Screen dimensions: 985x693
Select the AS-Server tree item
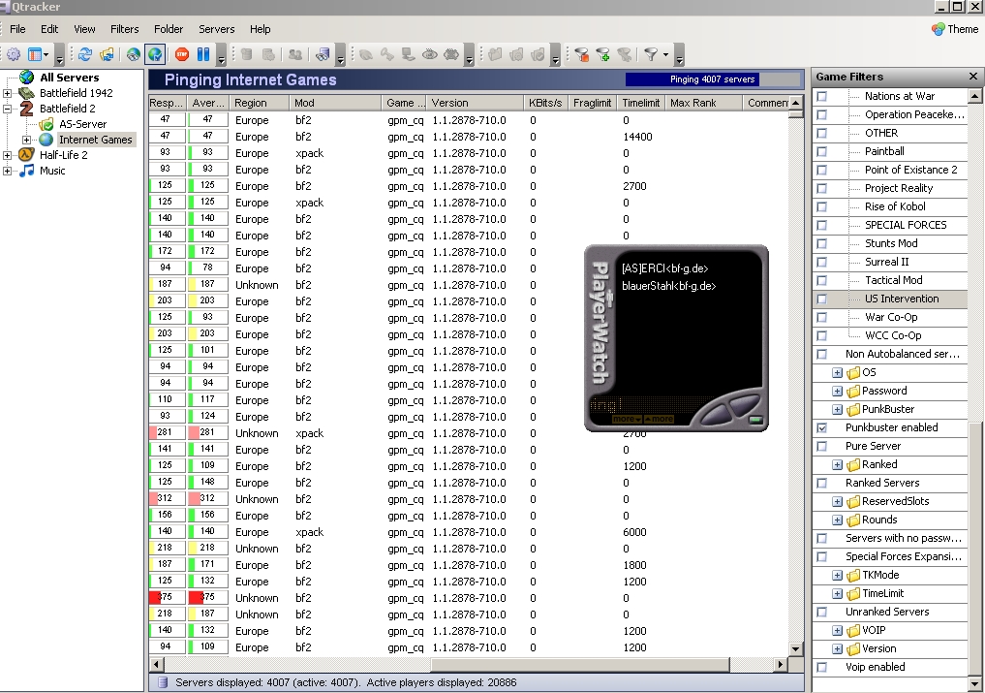tap(82, 124)
